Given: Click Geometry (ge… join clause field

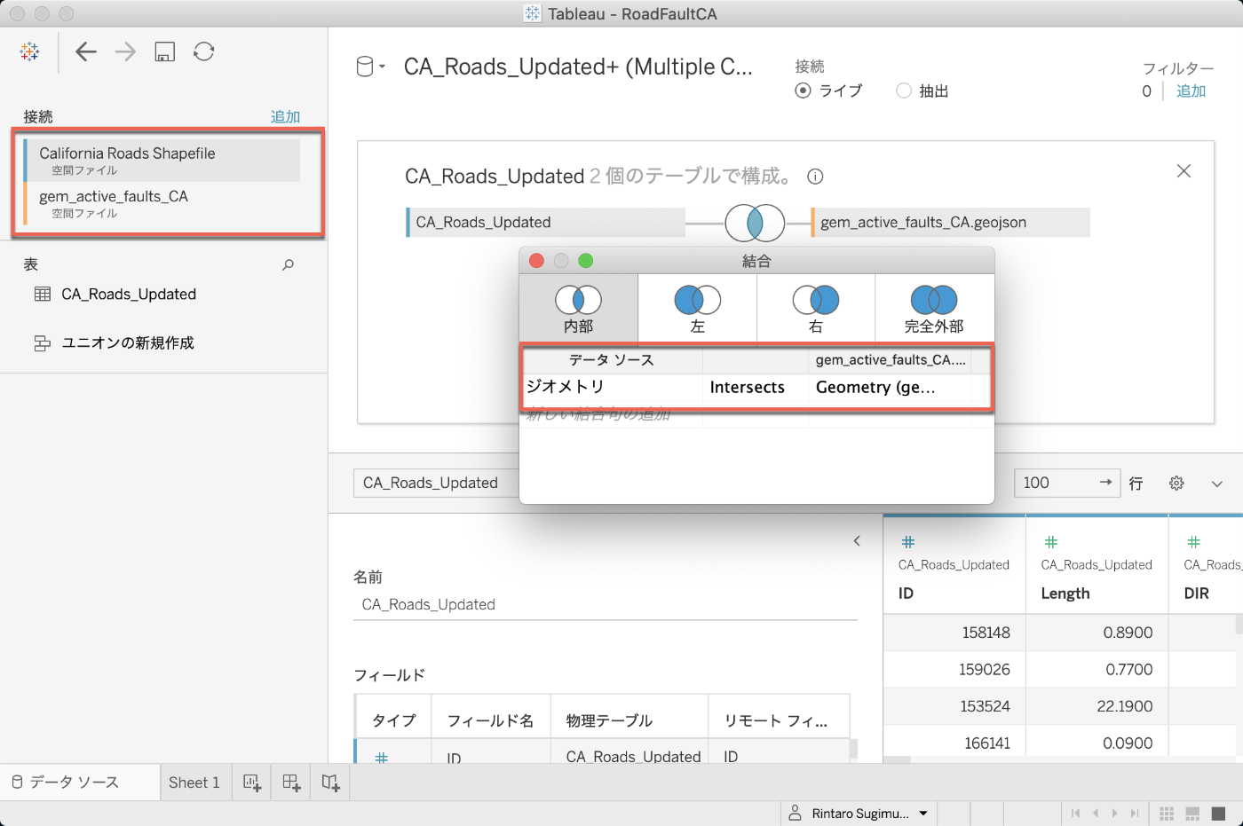Looking at the screenshot, I should 891,387.
